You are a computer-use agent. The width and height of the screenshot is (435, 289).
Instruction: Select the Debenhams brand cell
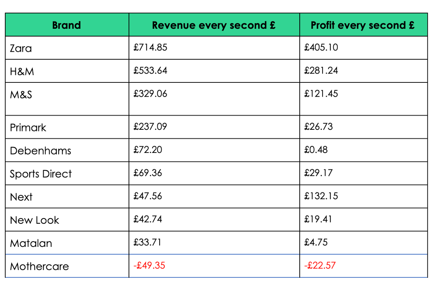[x=40, y=151]
